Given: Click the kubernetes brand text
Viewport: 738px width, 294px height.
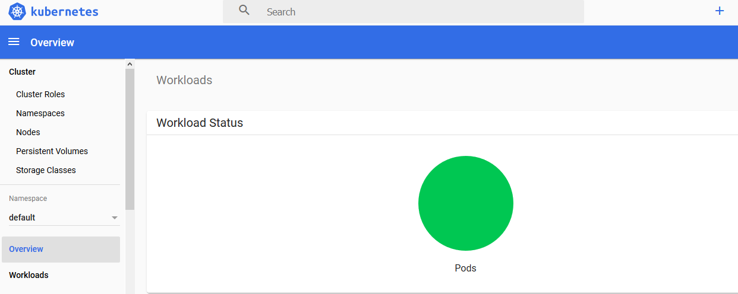Looking at the screenshot, I should click(64, 11).
